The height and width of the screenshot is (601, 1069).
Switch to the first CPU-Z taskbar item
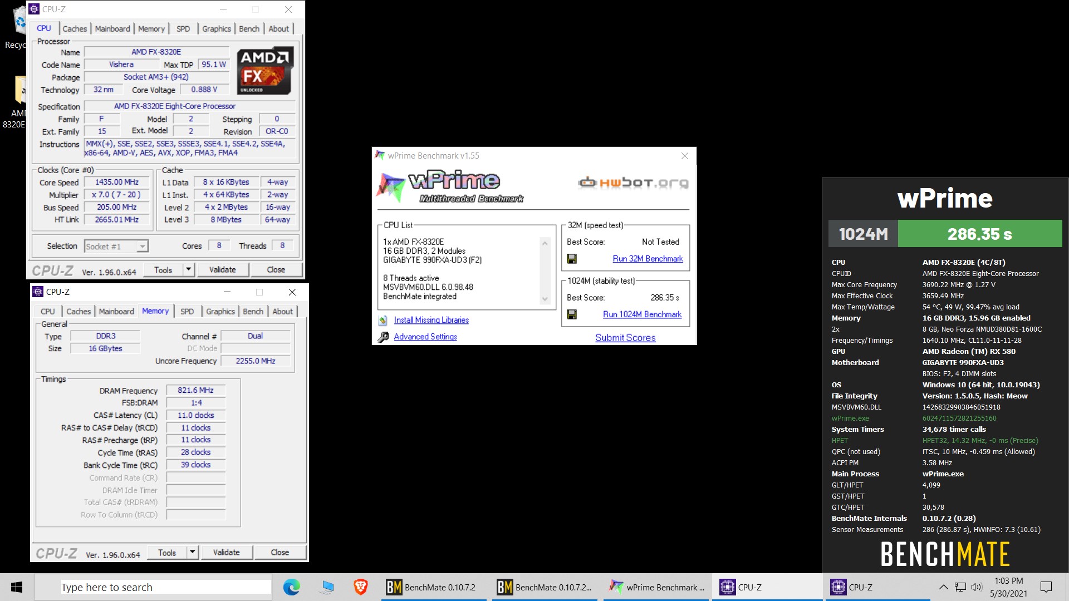[767, 587]
